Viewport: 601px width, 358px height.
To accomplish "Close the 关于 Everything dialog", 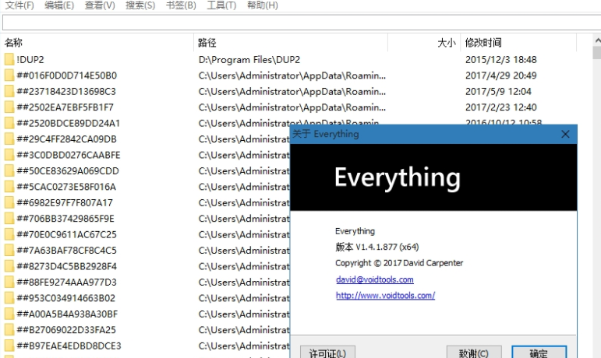I will pyautogui.click(x=565, y=134).
